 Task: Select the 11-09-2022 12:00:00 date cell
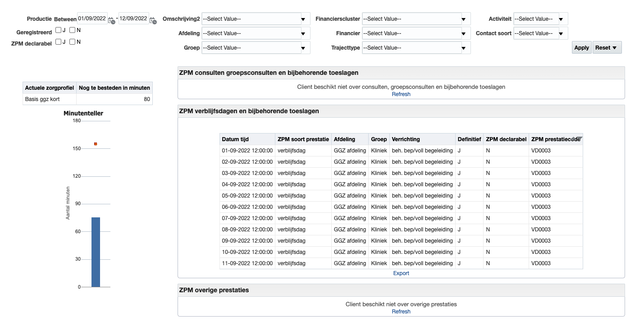coord(247,263)
